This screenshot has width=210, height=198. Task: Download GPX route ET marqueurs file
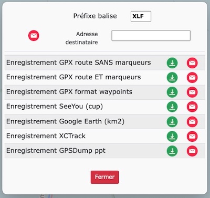pyautogui.click(x=172, y=78)
